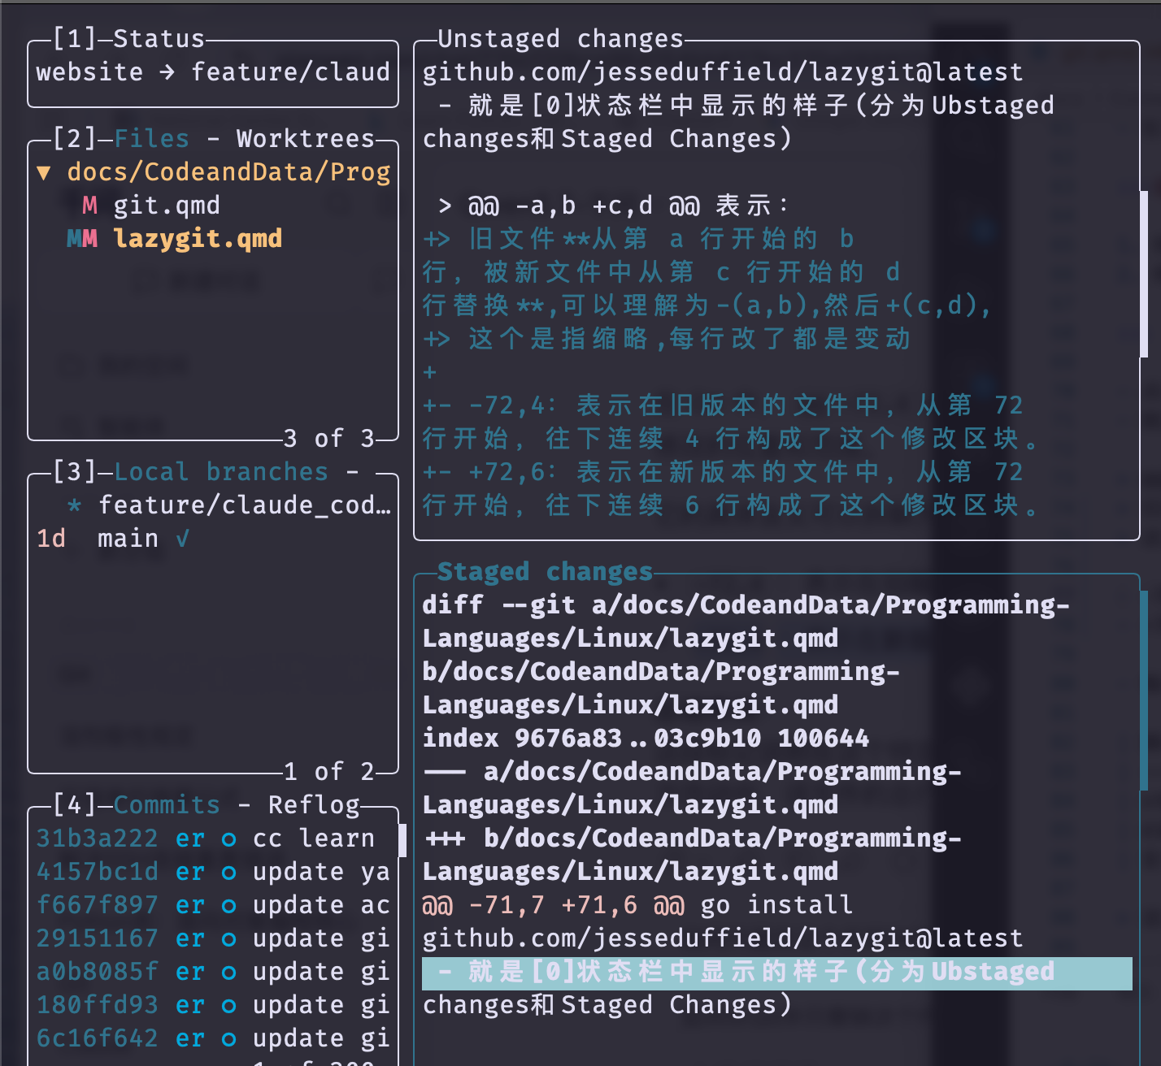
Task: Switch to the Reflog tab
Action: tap(314, 805)
